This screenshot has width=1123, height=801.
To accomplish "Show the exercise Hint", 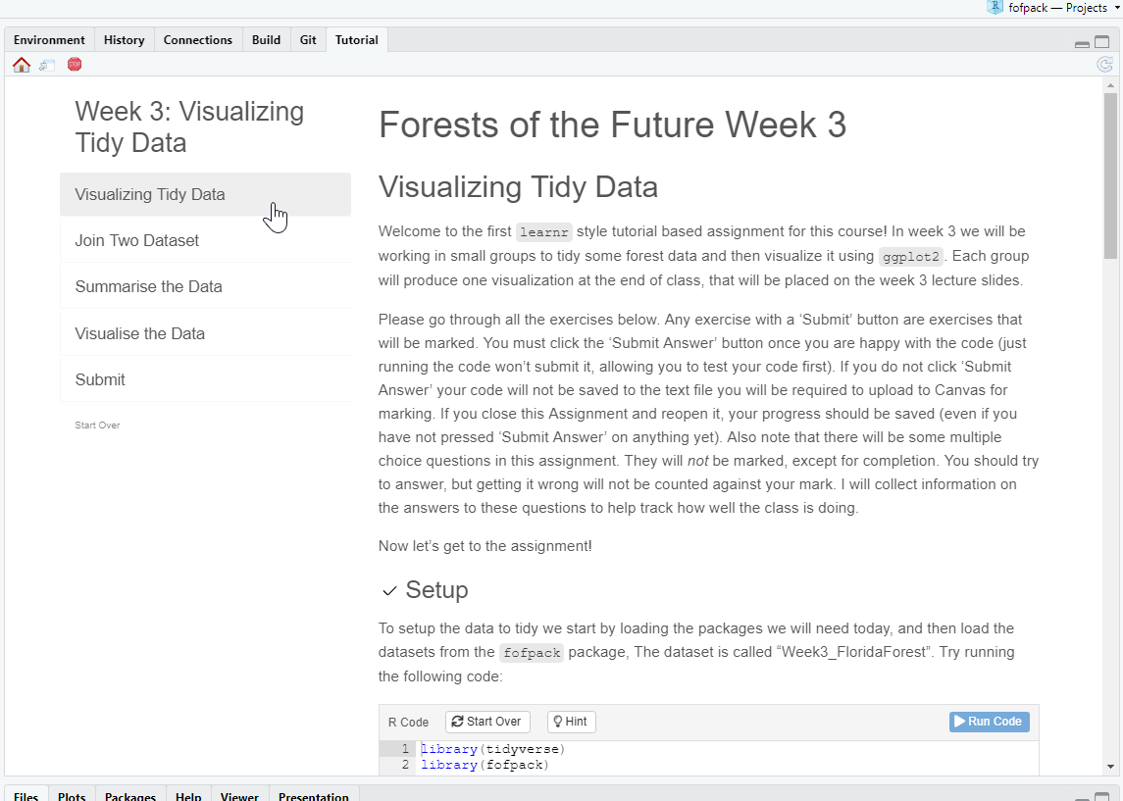I will point(572,722).
